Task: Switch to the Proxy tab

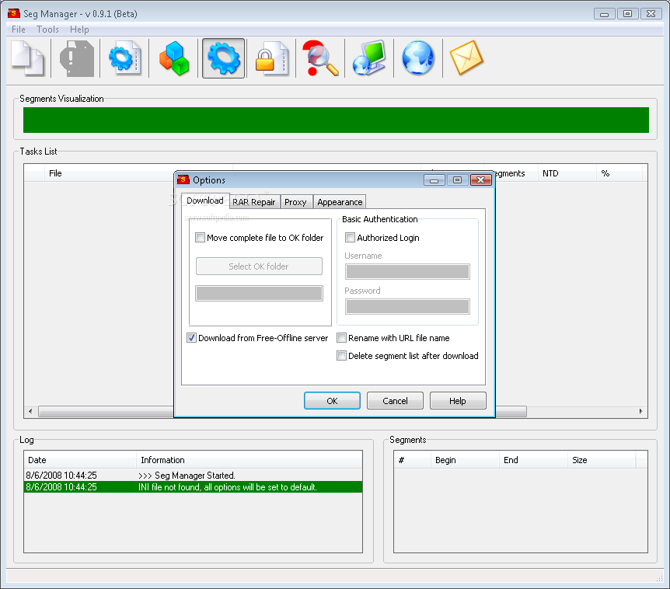Action: pos(295,202)
